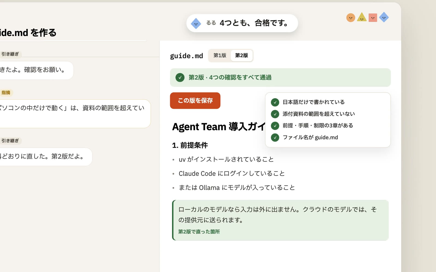Click the 第2版 · 4つの確認をすべて通過 banner
This screenshot has height=272, width=436.
tap(280, 78)
